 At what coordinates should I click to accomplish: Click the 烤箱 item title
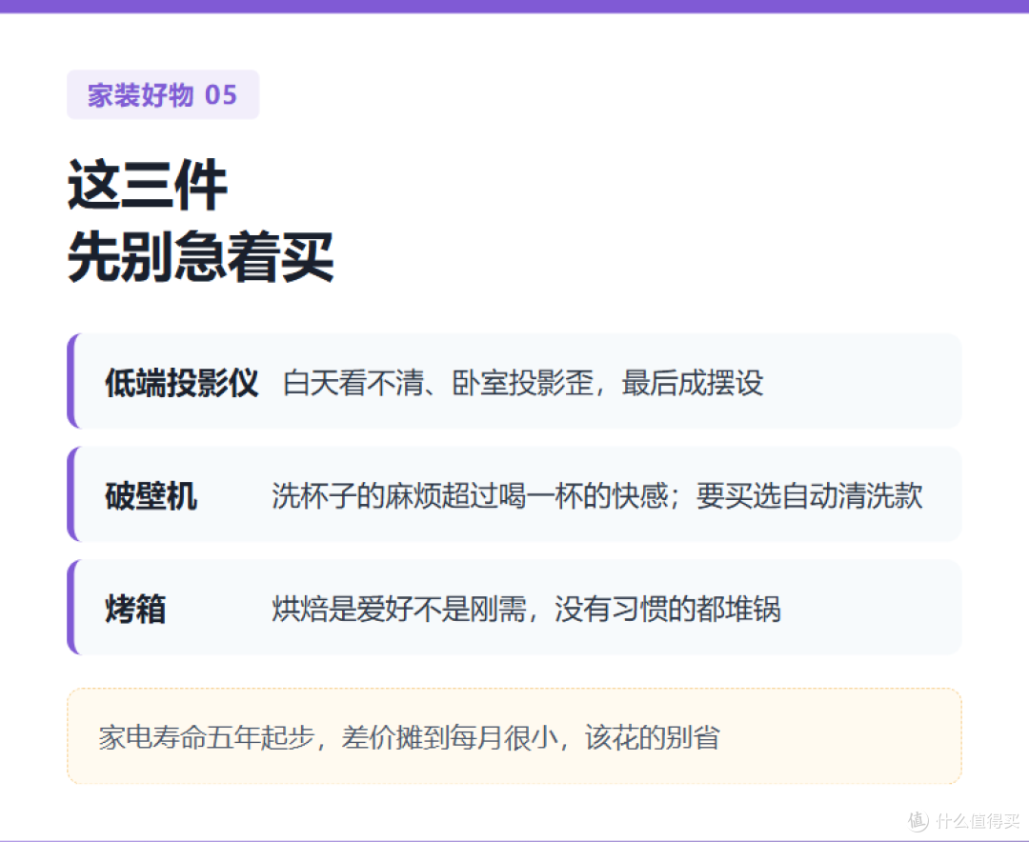pos(136,609)
